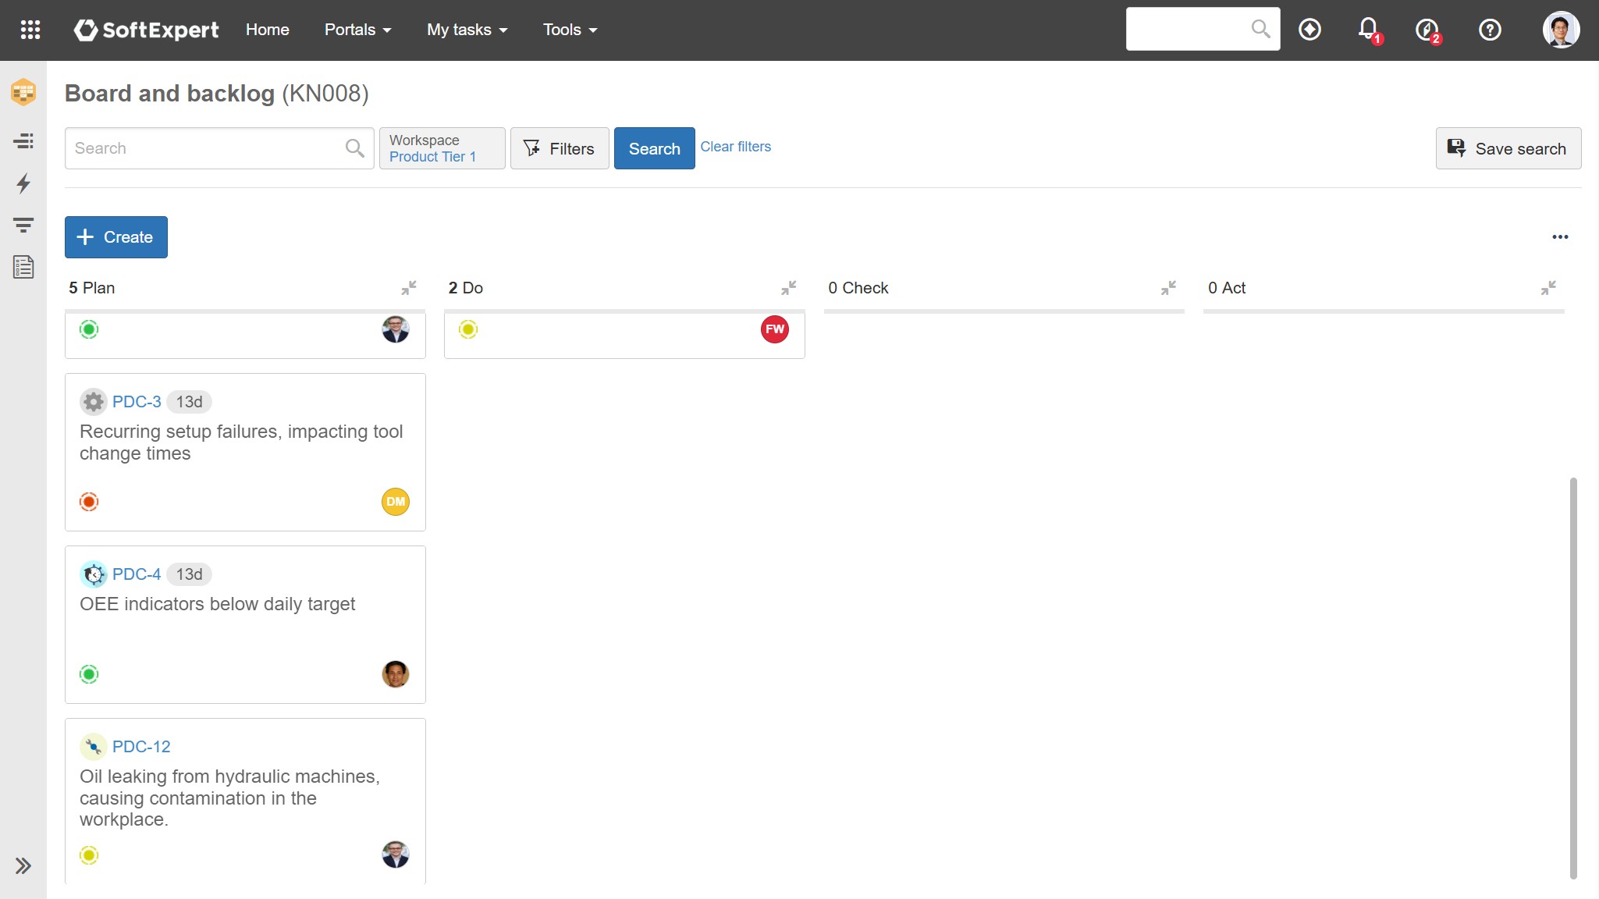Image resolution: width=1599 pixels, height=899 pixels.
Task: Click the '2 Do' column header
Action: pos(466,288)
